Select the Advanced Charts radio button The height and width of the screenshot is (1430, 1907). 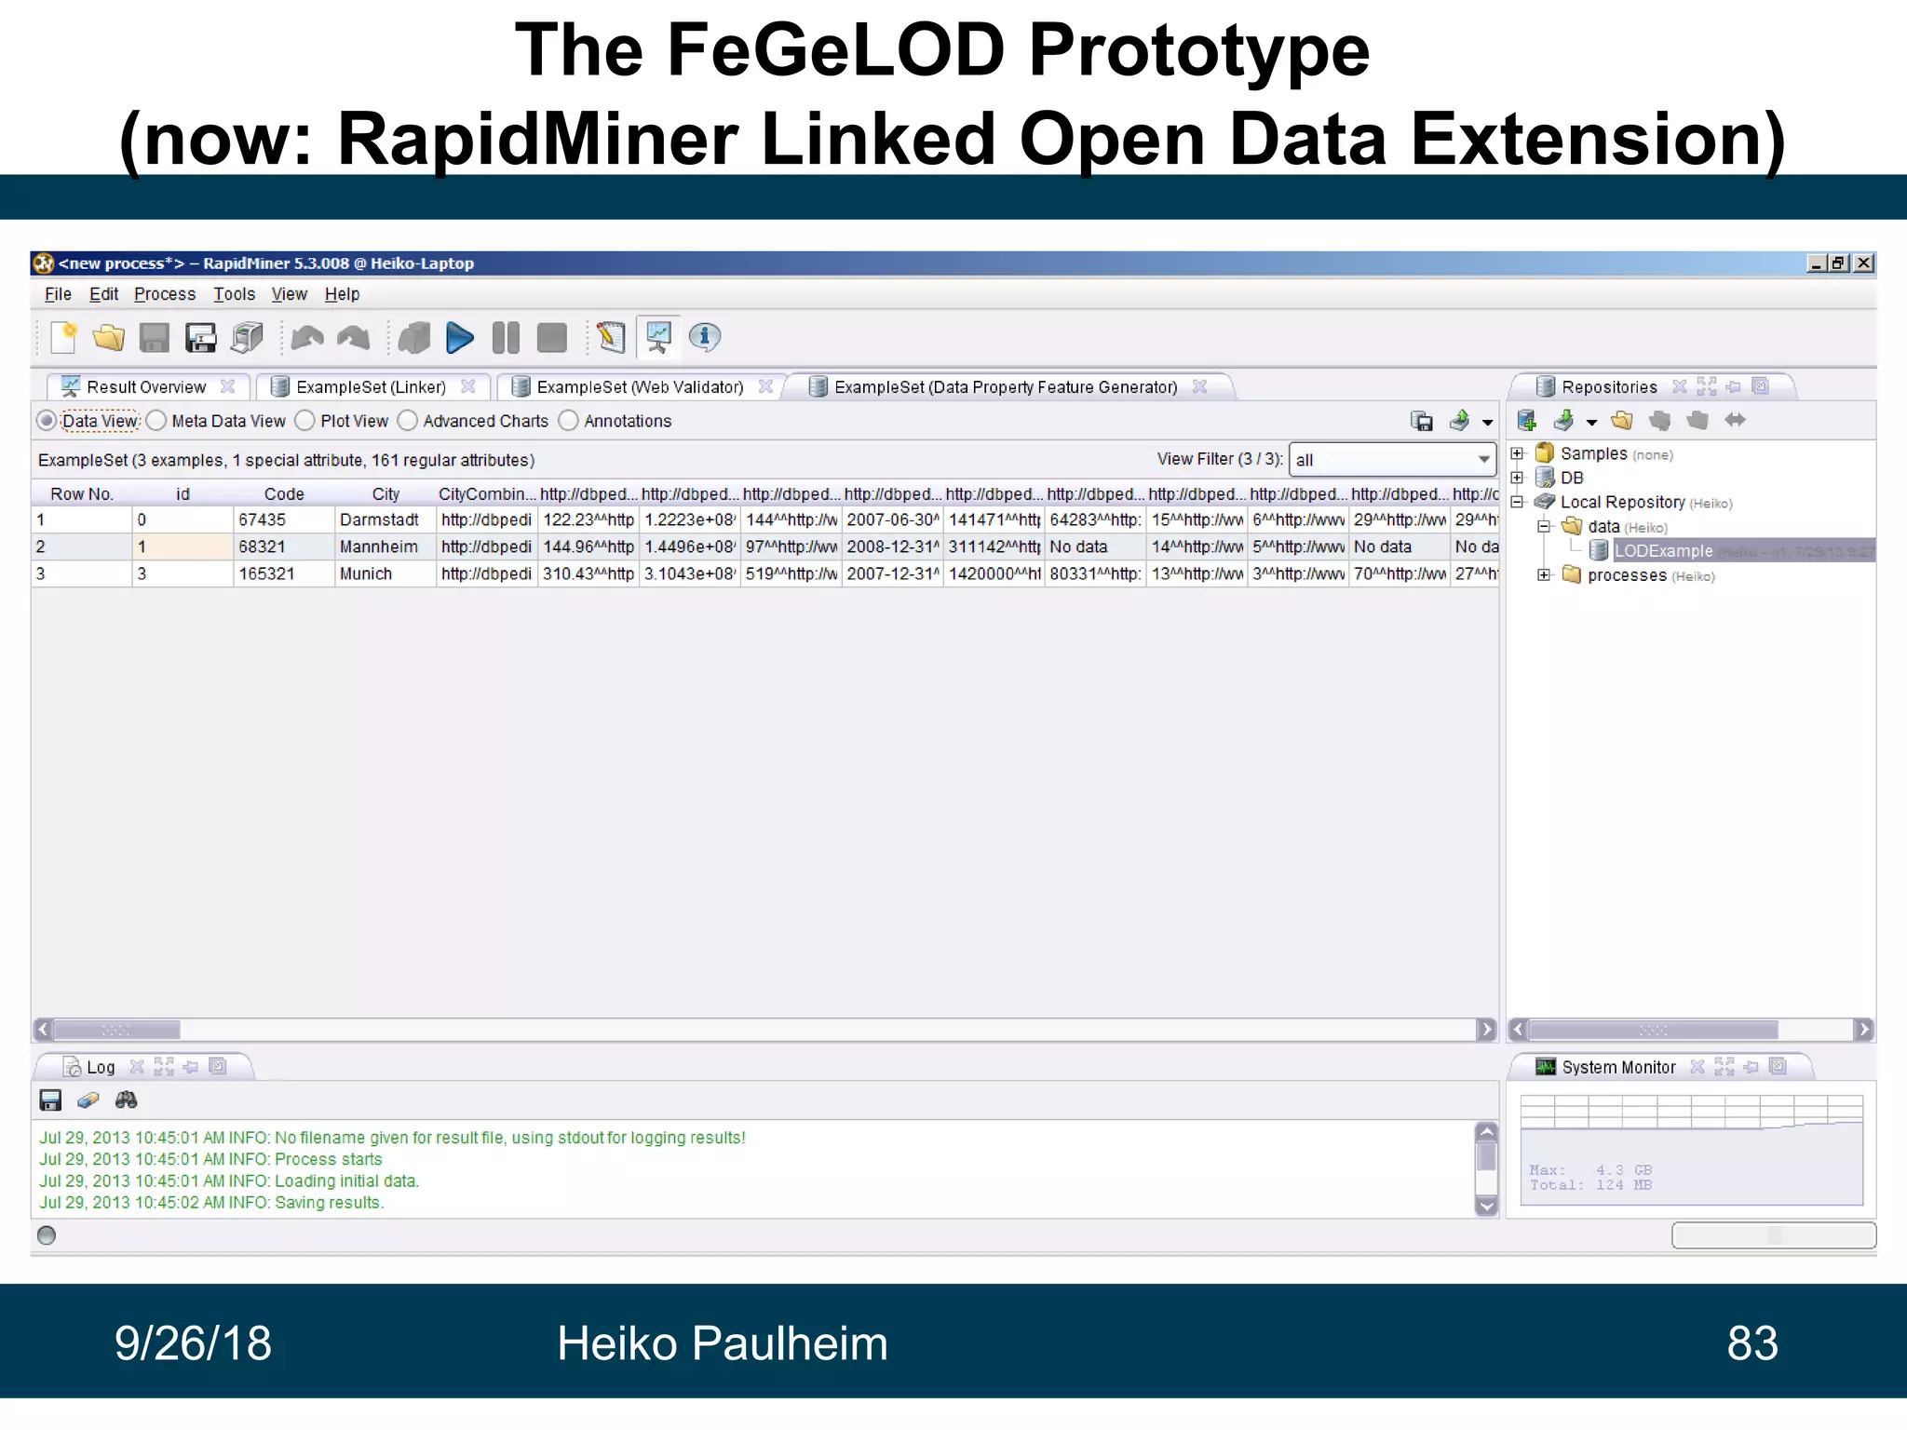pyautogui.click(x=407, y=421)
